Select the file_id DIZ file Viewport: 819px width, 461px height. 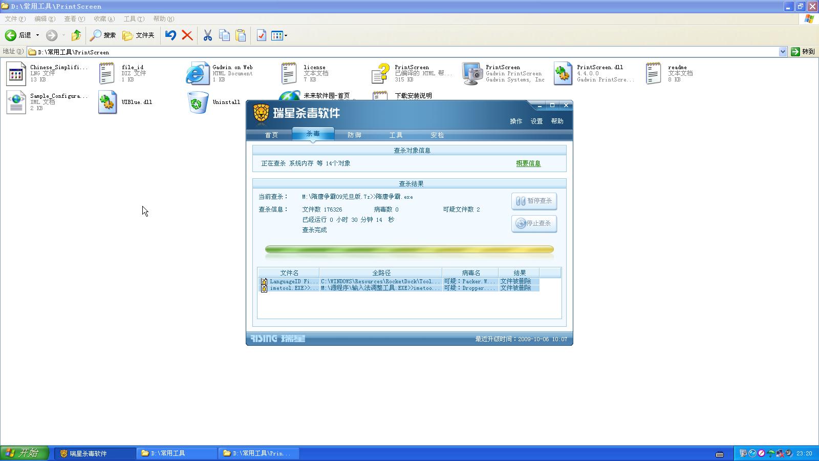[x=123, y=73]
